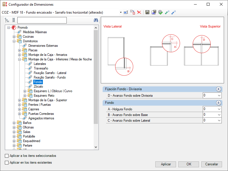Click the Baños folder icon
Viewport: 228px width, 171px height.
point(19,123)
